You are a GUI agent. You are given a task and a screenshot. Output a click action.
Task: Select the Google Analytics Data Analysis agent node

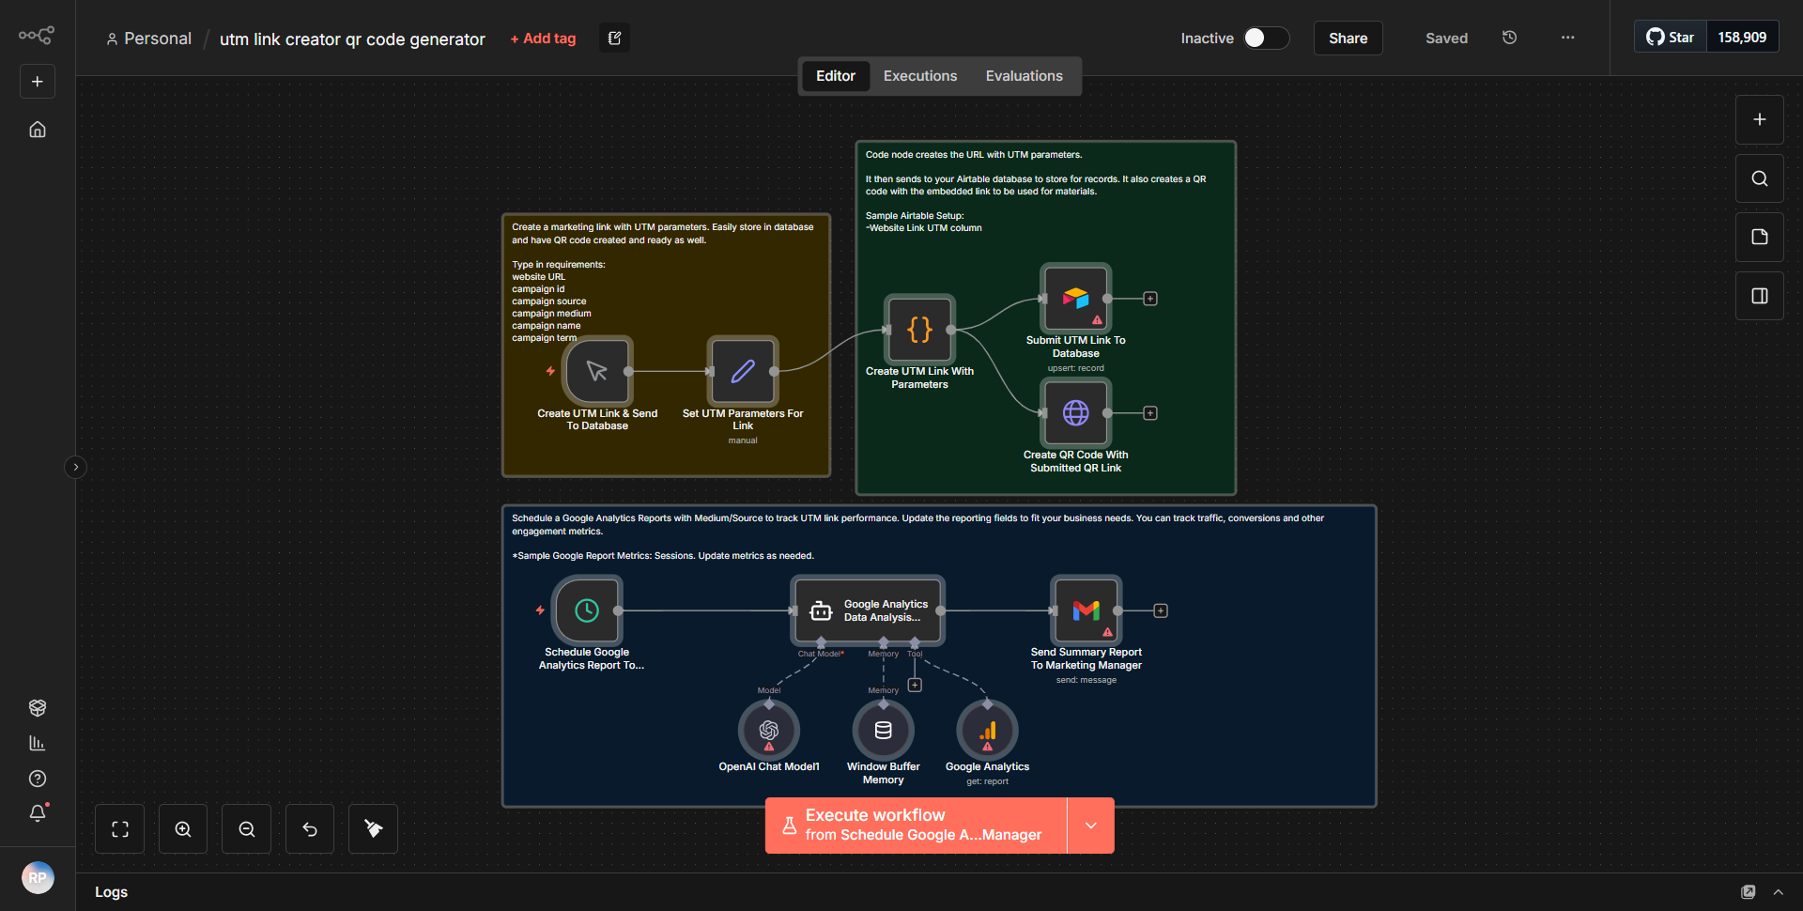click(868, 610)
